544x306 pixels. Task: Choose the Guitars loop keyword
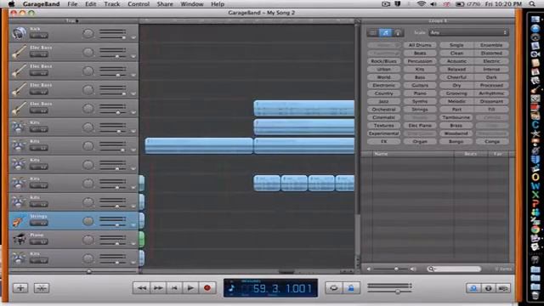tap(420, 85)
